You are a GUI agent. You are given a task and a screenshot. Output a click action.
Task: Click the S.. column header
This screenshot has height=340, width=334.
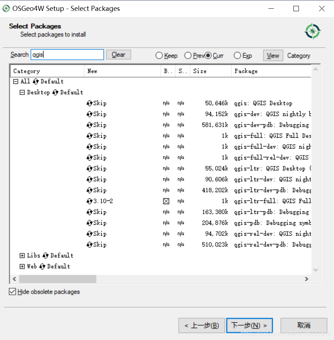[183, 71]
